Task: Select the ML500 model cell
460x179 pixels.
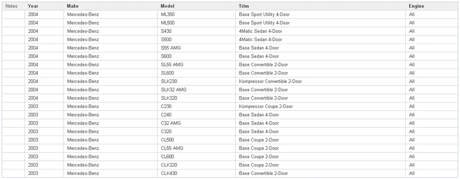Action: (196, 23)
